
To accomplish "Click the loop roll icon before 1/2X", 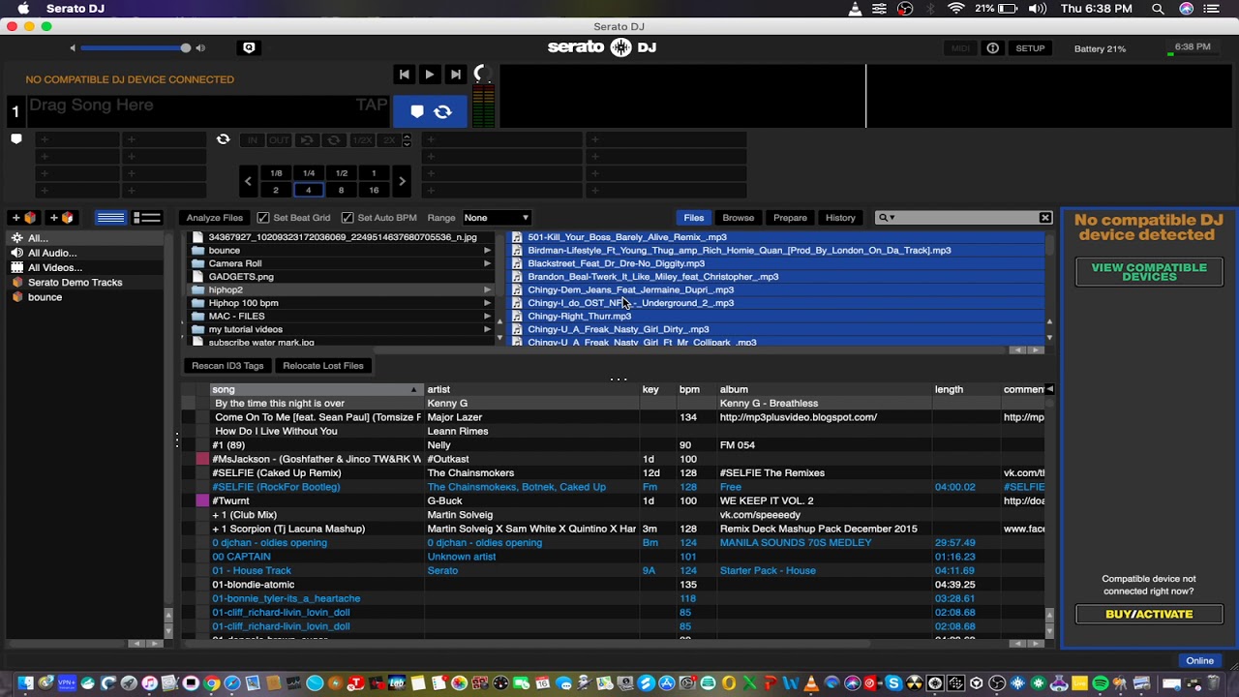I will pos(334,140).
